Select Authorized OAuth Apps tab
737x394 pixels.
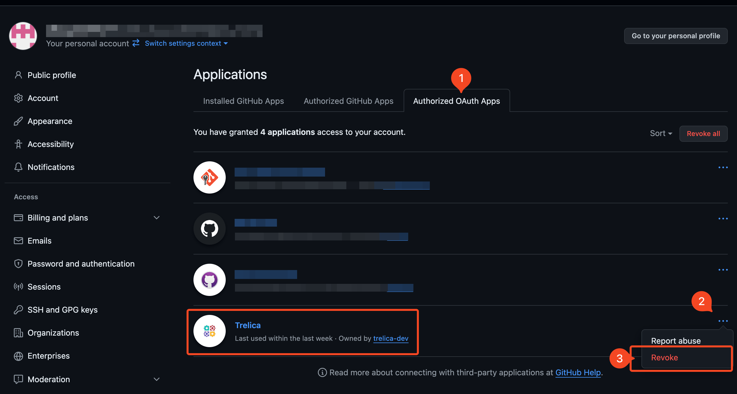(x=457, y=101)
